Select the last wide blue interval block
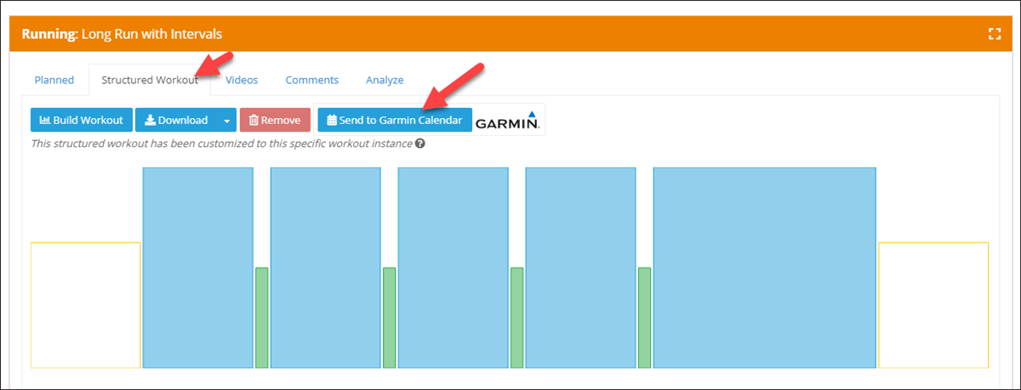The width and height of the screenshot is (1021, 390). tap(765, 268)
